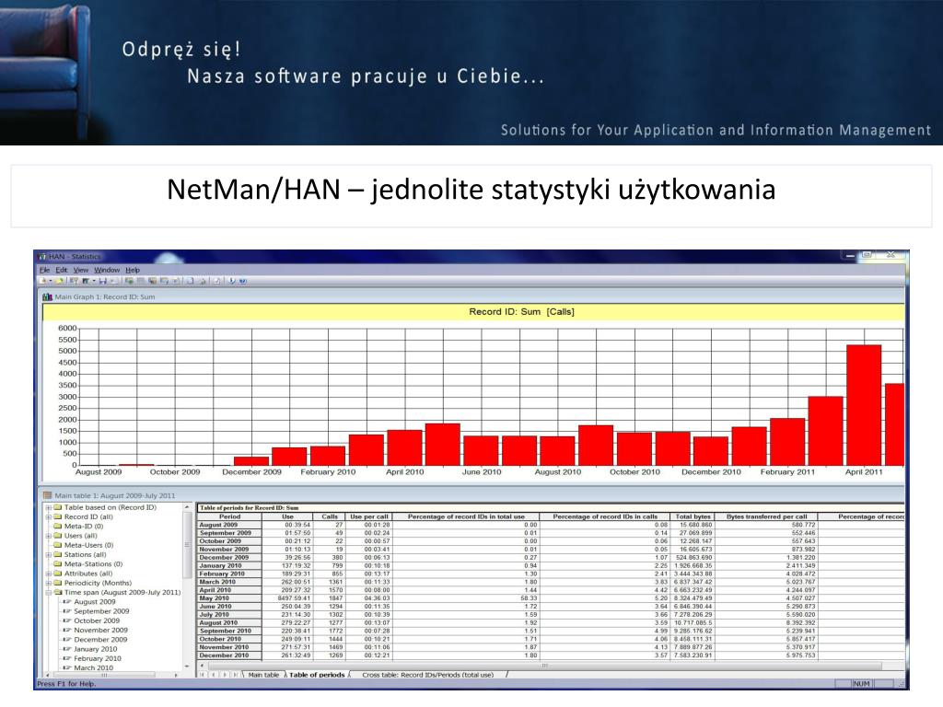Expand the Record ID (all) tree node
The height and width of the screenshot is (707, 943).
(x=48, y=516)
